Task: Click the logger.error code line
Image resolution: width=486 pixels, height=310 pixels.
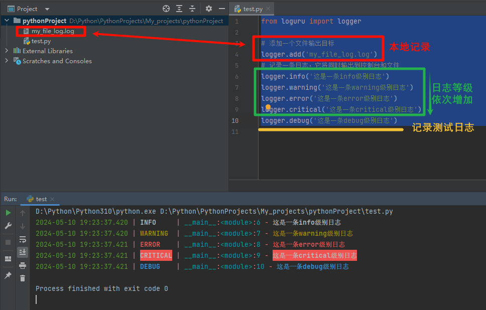Action: coord(329,99)
